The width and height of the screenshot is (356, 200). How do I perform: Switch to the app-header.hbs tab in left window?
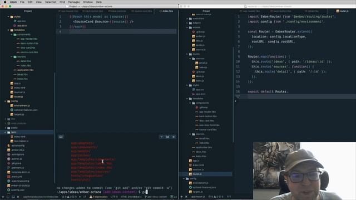click(x=69, y=11)
